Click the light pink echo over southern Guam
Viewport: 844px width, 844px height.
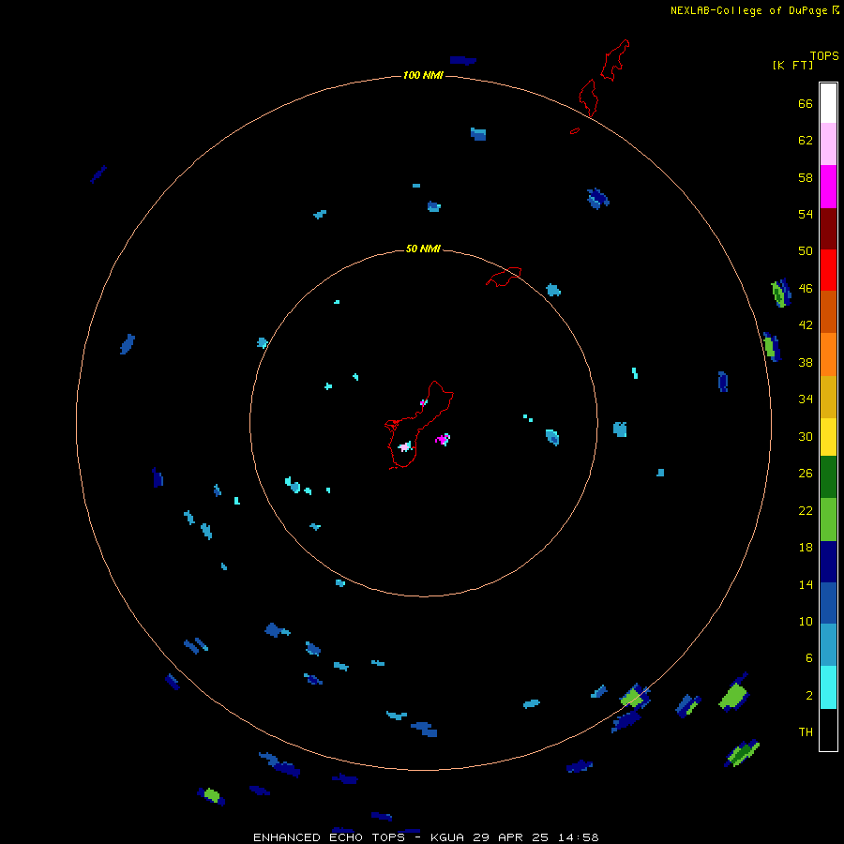coord(405,446)
